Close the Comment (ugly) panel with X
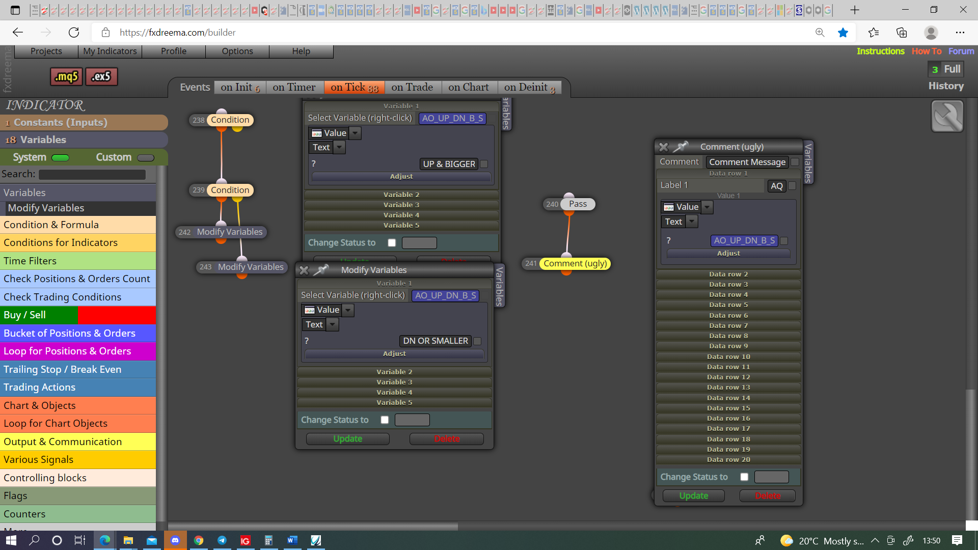This screenshot has width=978, height=550. point(663,147)
